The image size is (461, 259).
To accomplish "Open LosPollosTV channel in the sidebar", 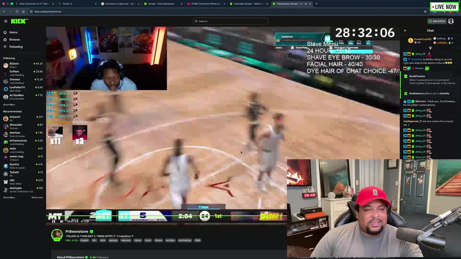I will pos(23,89).
